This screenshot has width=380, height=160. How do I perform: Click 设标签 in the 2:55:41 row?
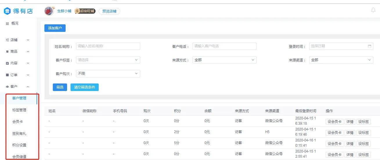click(364, 155)
